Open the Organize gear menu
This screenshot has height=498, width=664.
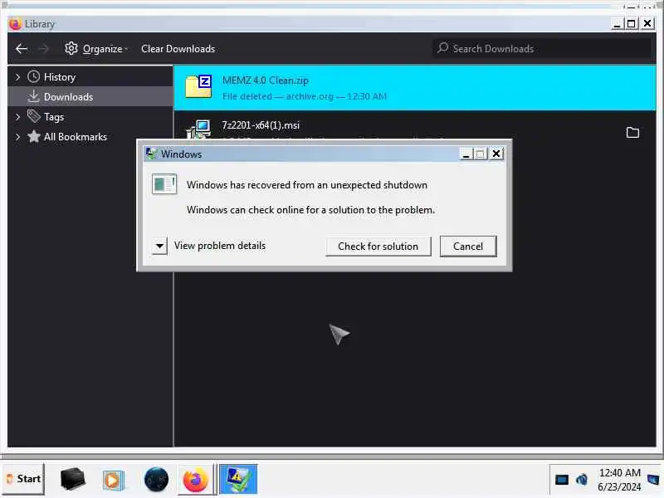point(96,49)
